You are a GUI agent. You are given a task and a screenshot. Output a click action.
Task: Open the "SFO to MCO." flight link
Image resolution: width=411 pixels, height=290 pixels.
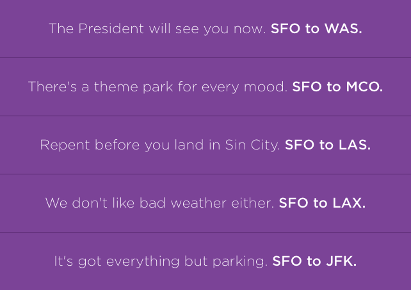coord(337,87)
